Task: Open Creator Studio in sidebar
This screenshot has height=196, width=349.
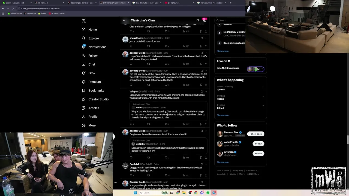Action: pos(95,99)
